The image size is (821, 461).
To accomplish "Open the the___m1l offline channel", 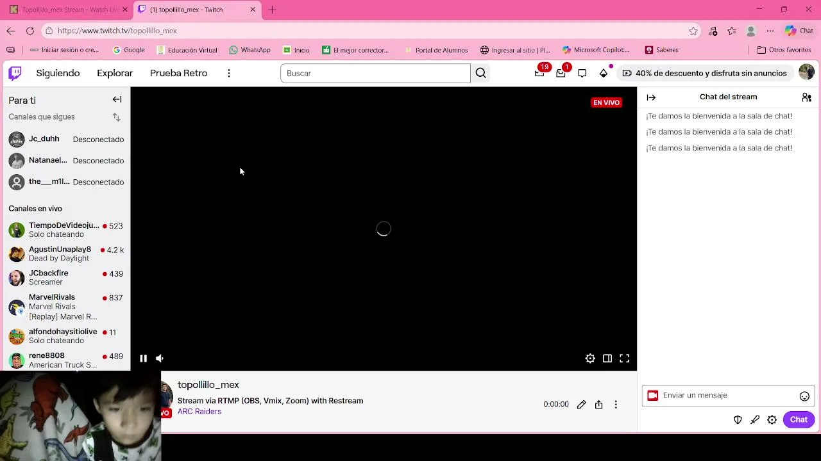I will point(65,182).
